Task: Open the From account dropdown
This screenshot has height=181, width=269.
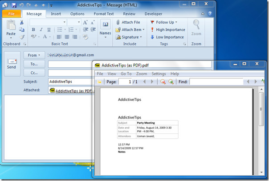Action: 34,55
